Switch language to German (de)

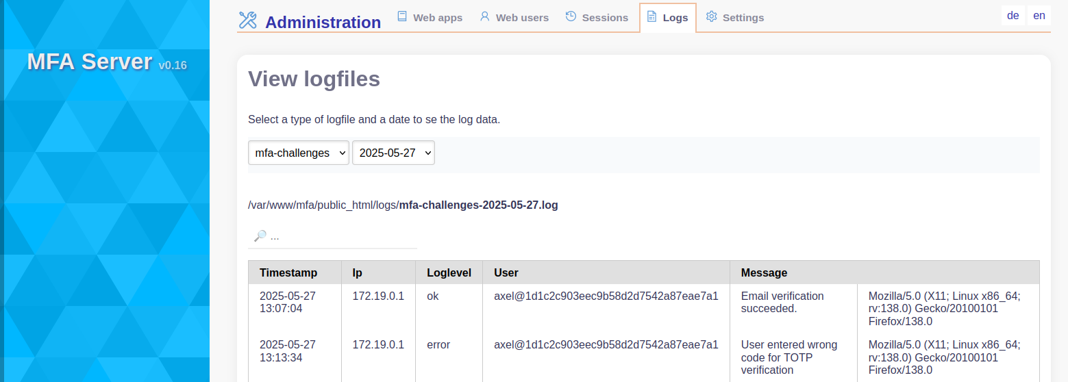tap(1013, 15)
